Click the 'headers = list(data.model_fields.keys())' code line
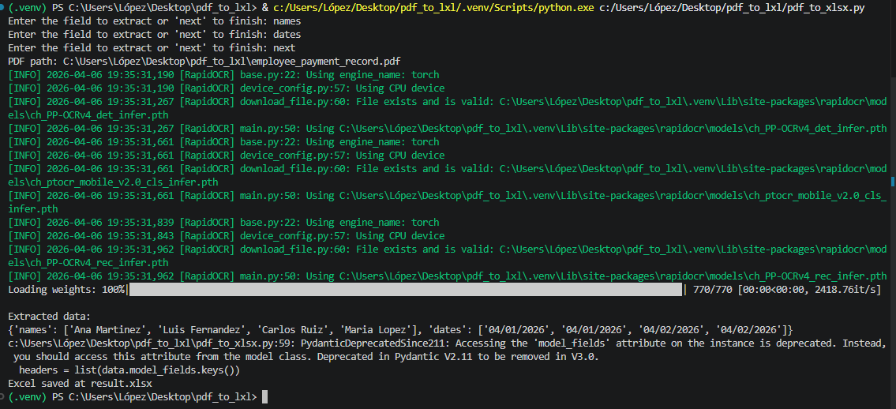 click(129, 370)
